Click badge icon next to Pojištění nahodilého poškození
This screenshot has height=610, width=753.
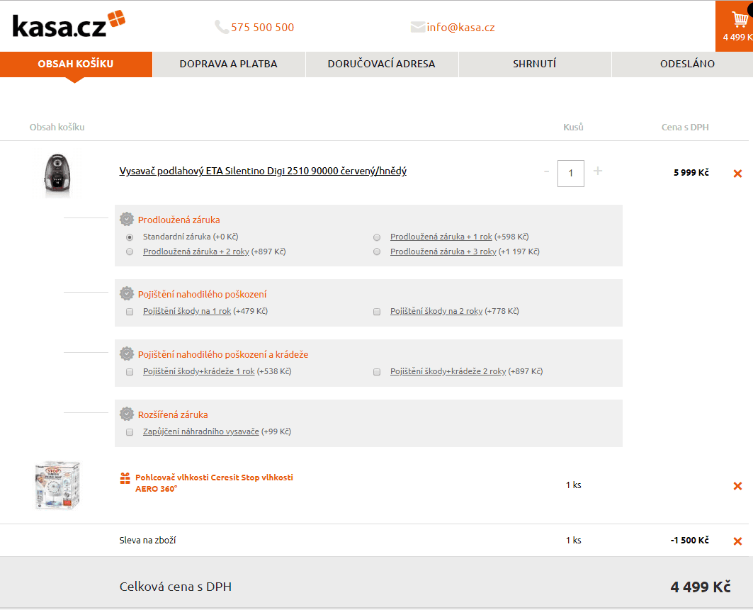pyautogui.click(x=127, y=293)
